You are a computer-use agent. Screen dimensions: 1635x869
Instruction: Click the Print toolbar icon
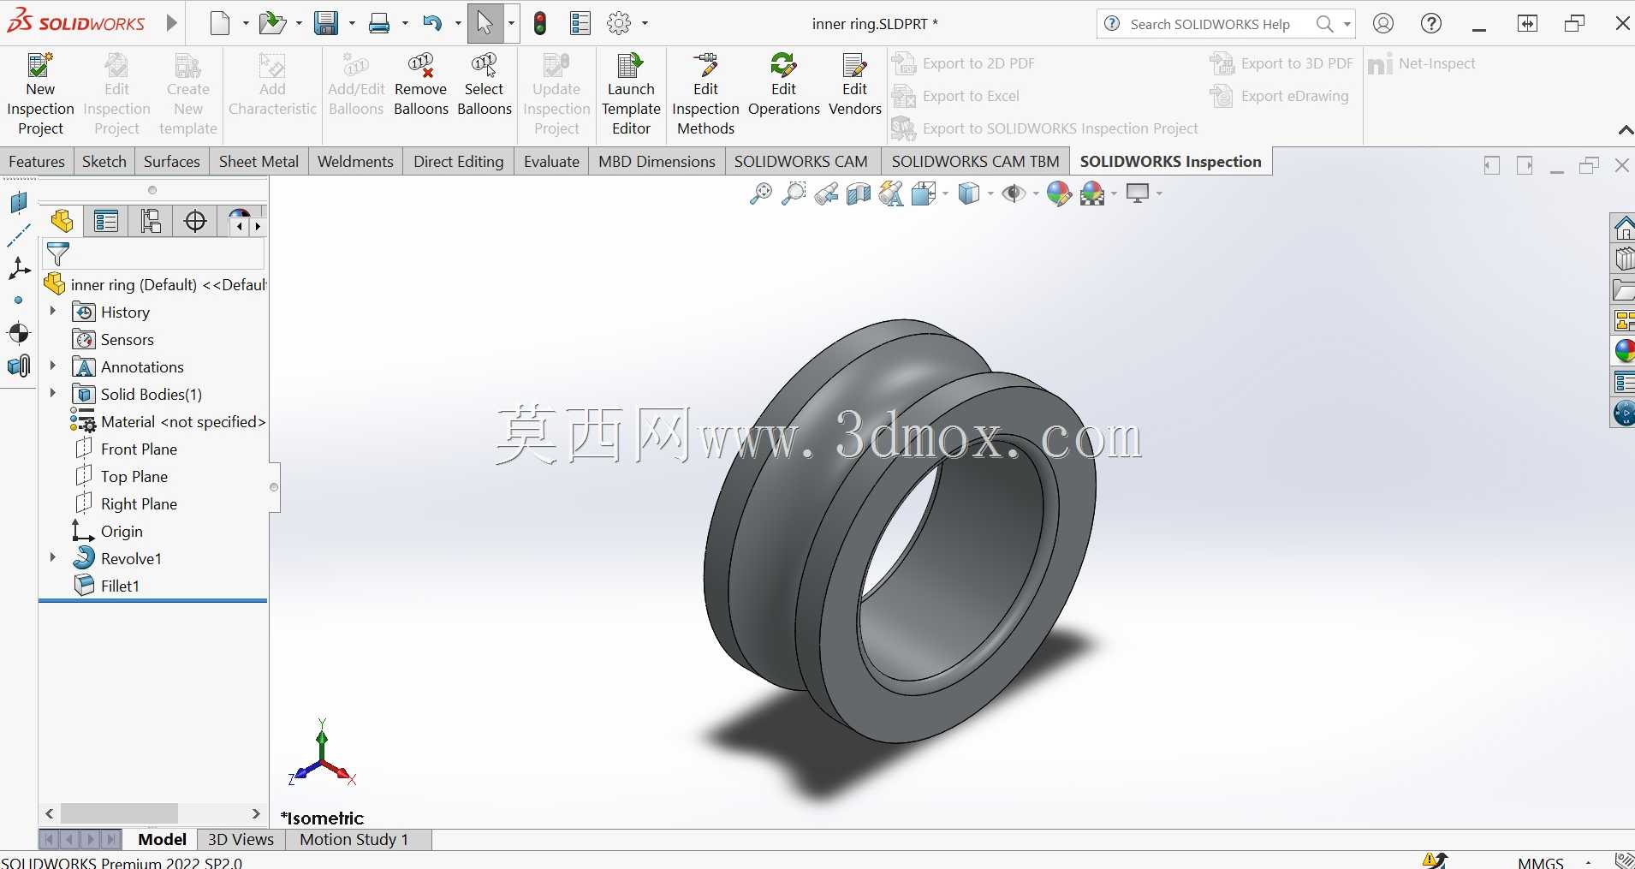(379, 23)
